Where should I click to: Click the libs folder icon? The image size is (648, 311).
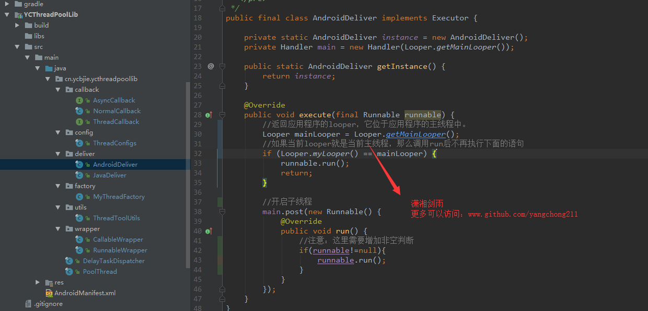click(x=29, y=36)
